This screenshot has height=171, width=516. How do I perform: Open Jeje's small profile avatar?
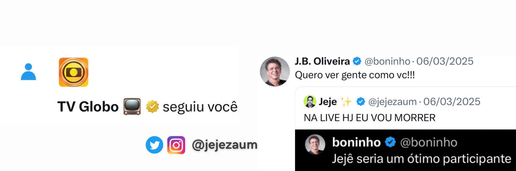pyautogui.click(x=310, y=102)
